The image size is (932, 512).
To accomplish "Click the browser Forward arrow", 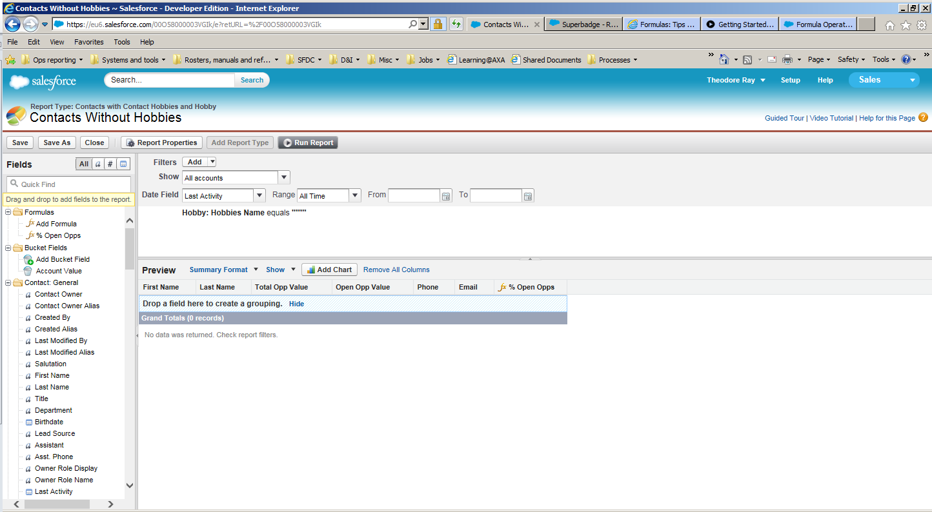I will point(30,25).
